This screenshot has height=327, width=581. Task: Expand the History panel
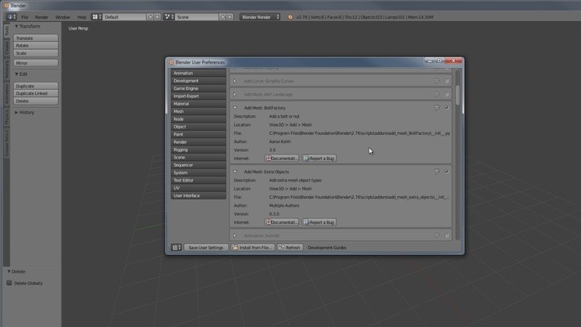tap(16, 112)
